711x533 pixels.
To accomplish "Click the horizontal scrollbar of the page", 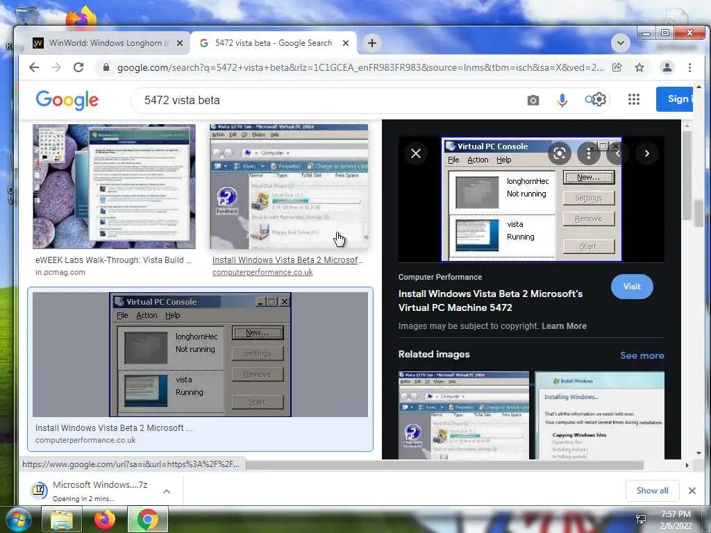I will click(x=444, y=465).
